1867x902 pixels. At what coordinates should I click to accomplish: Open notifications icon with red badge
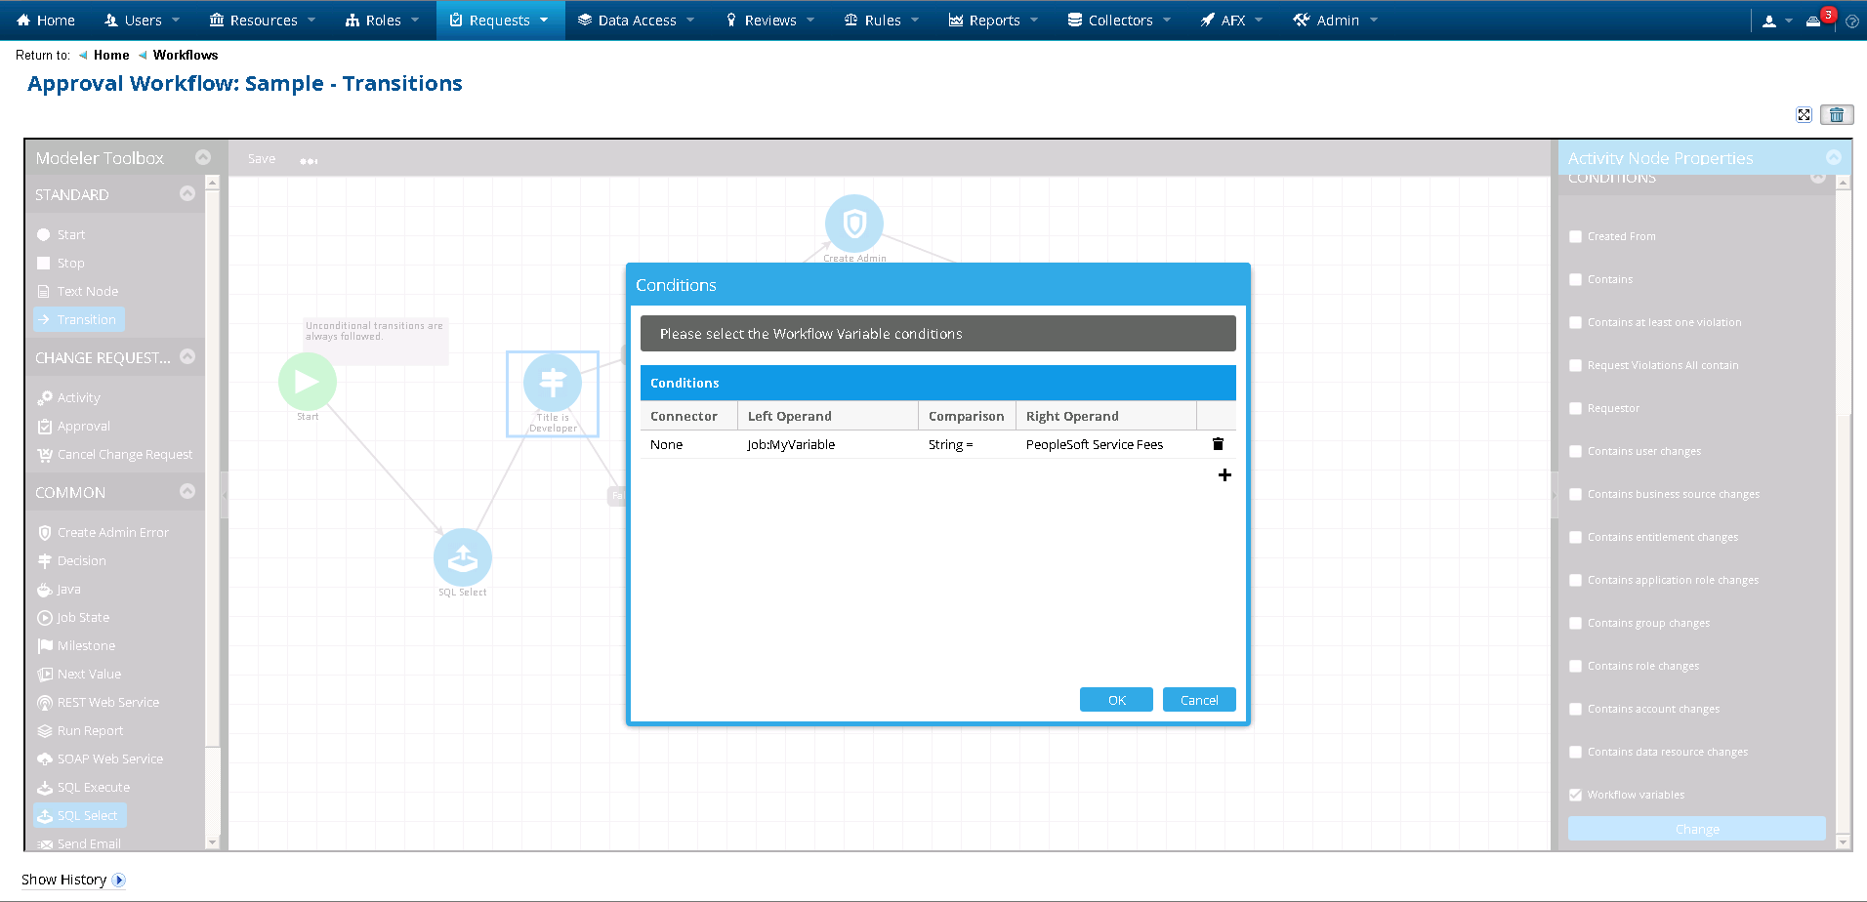[1815, 20]
